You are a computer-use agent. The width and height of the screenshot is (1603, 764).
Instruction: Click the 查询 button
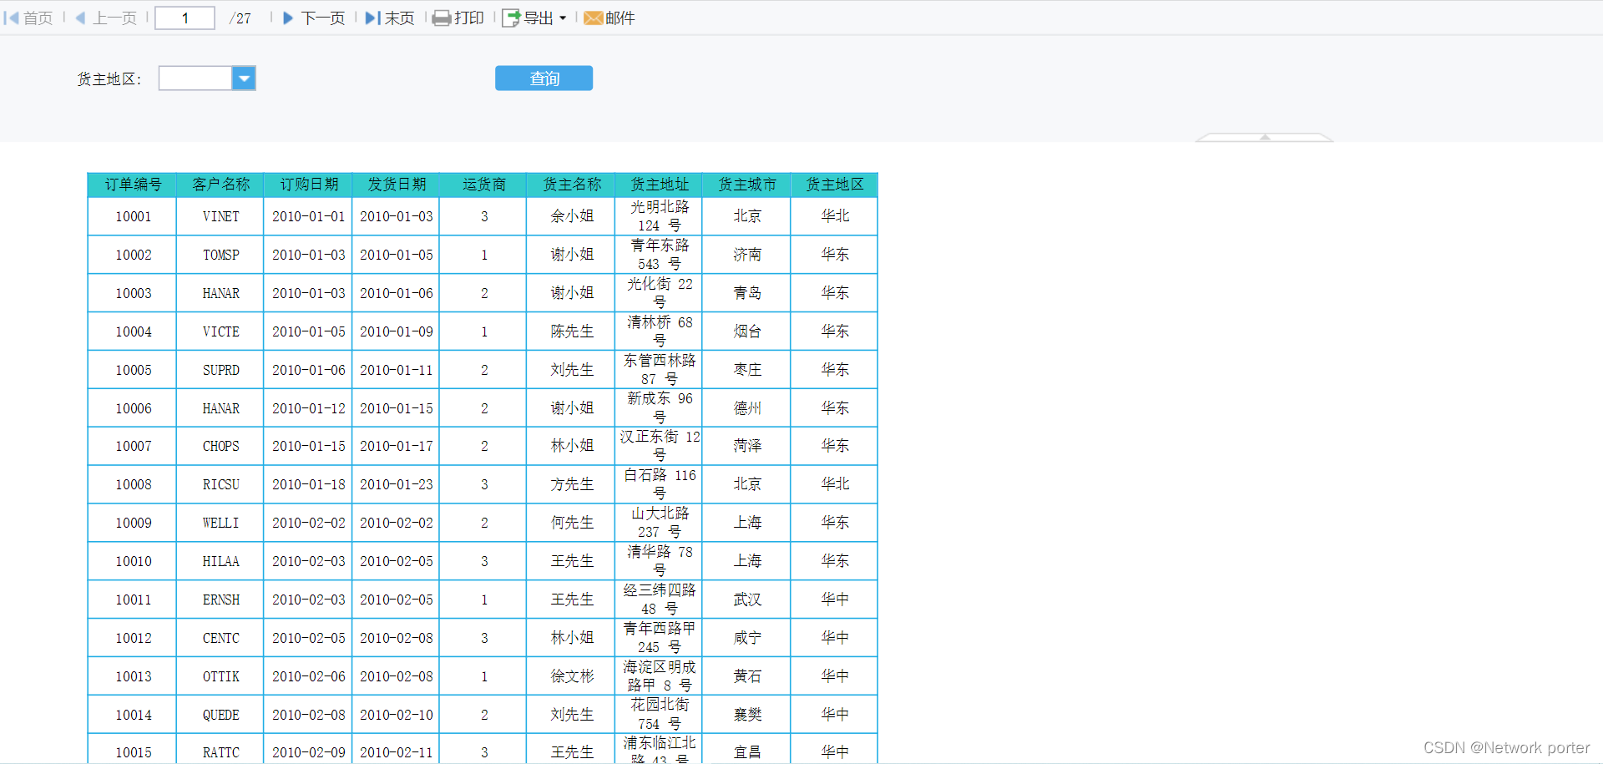coord(544,78)
